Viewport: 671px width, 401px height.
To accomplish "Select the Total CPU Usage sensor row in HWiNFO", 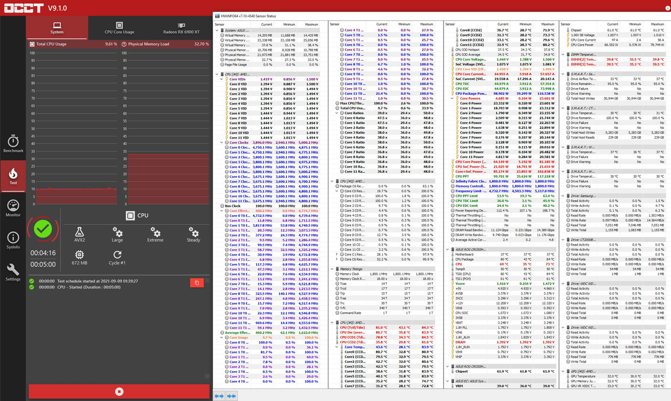I will [x=384, y=108].
